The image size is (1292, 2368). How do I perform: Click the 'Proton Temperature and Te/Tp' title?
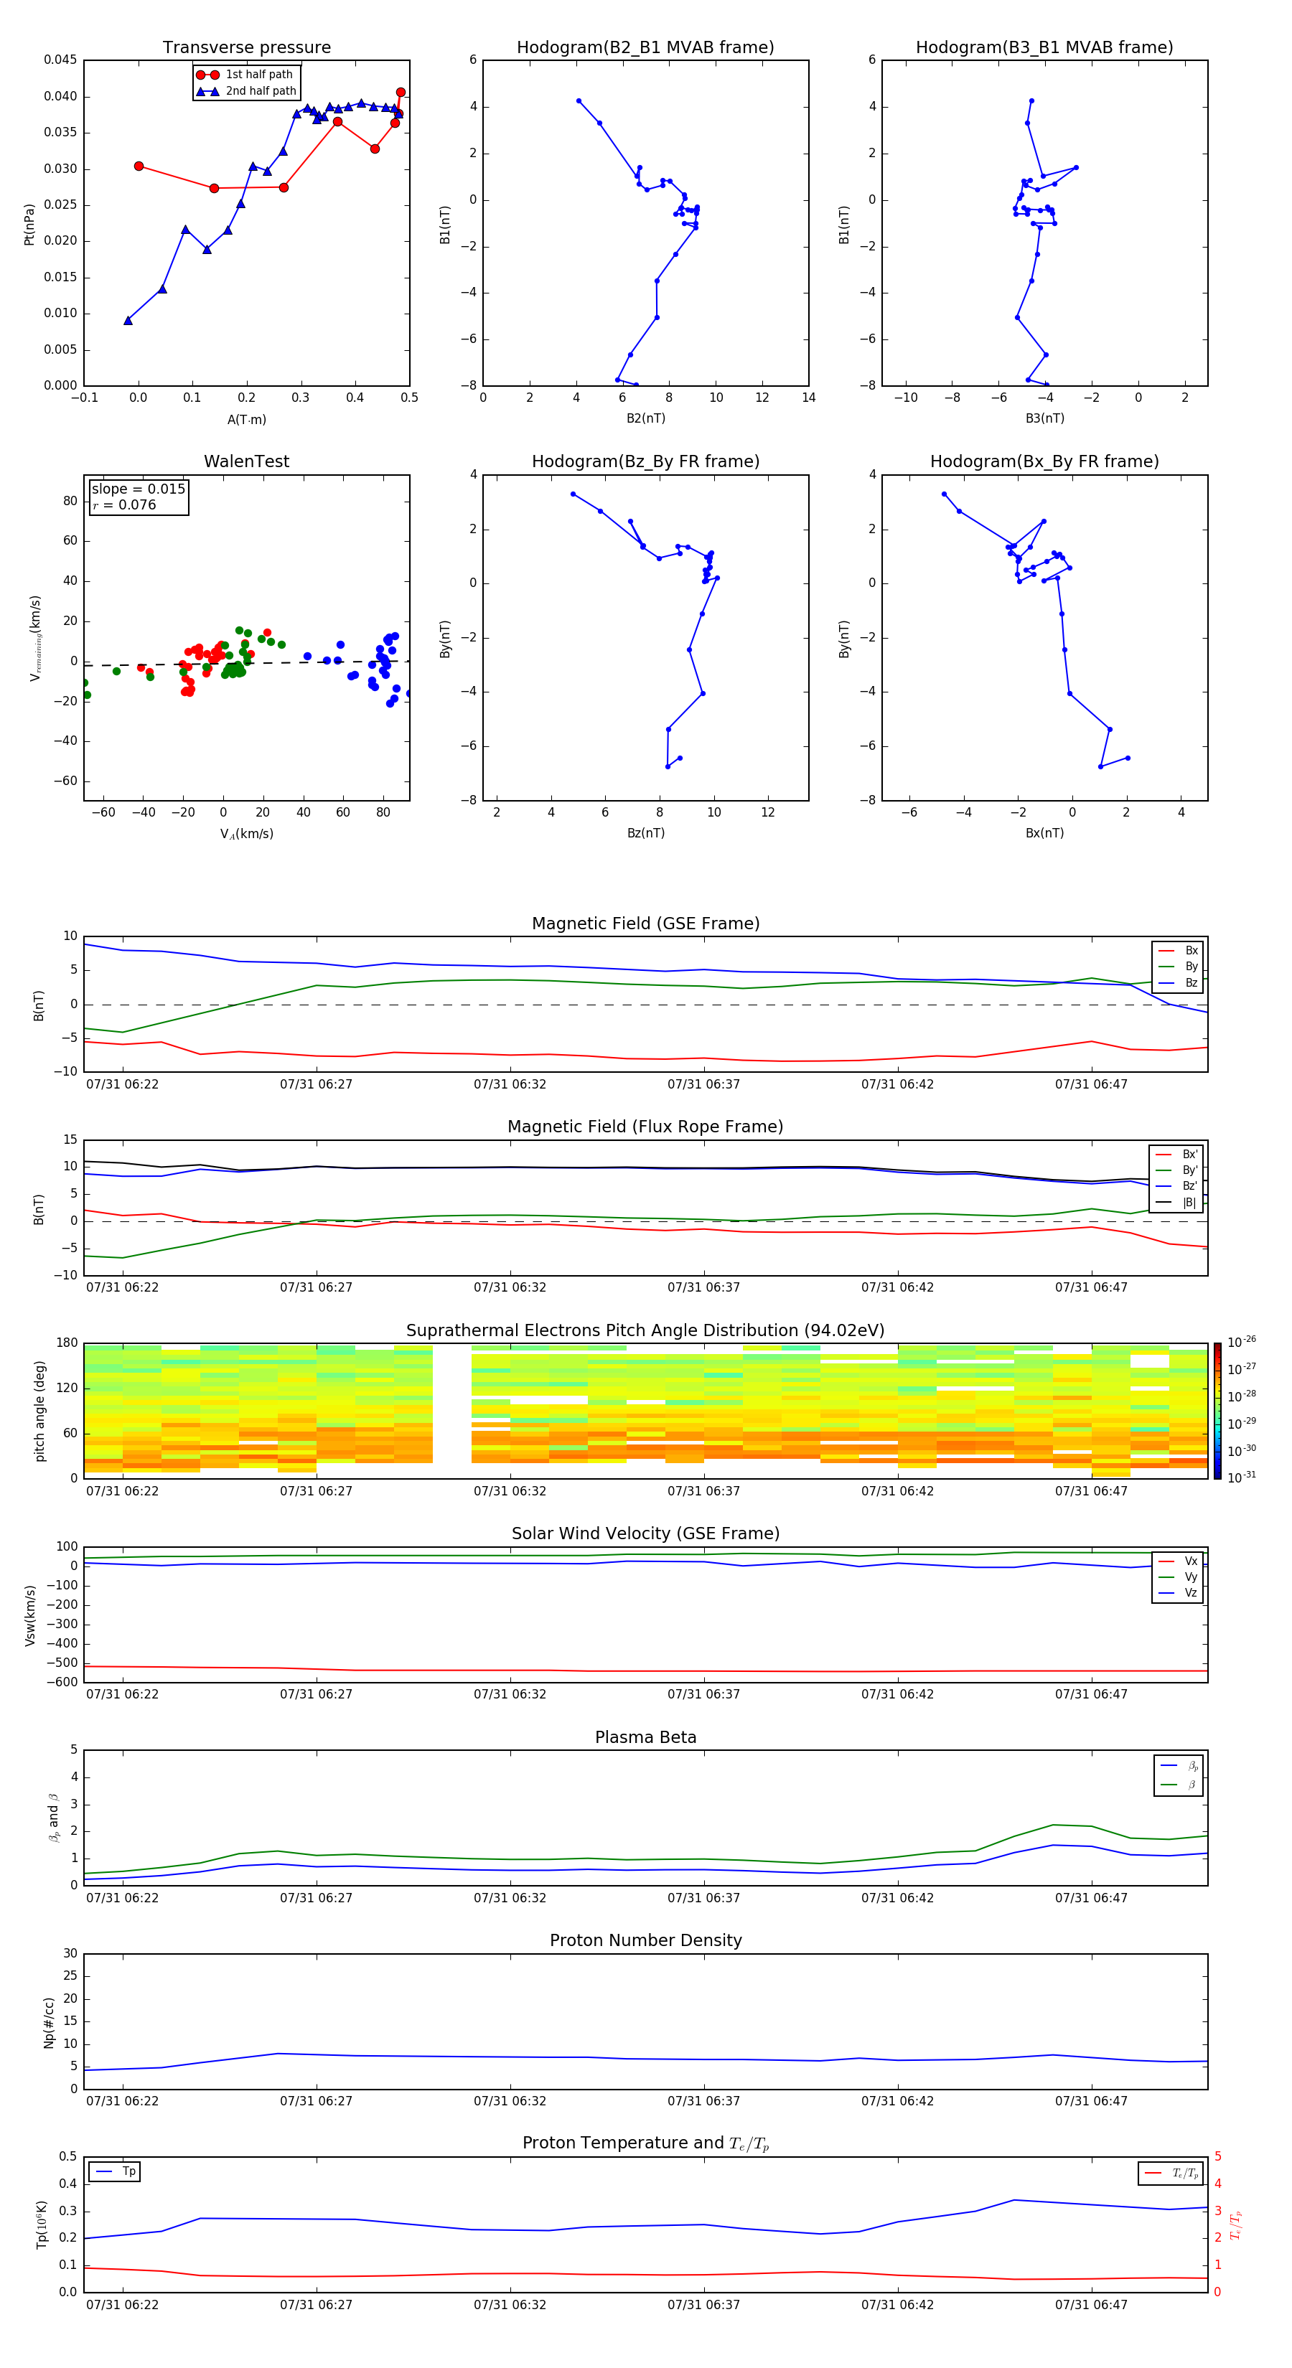coord(645,2143)
